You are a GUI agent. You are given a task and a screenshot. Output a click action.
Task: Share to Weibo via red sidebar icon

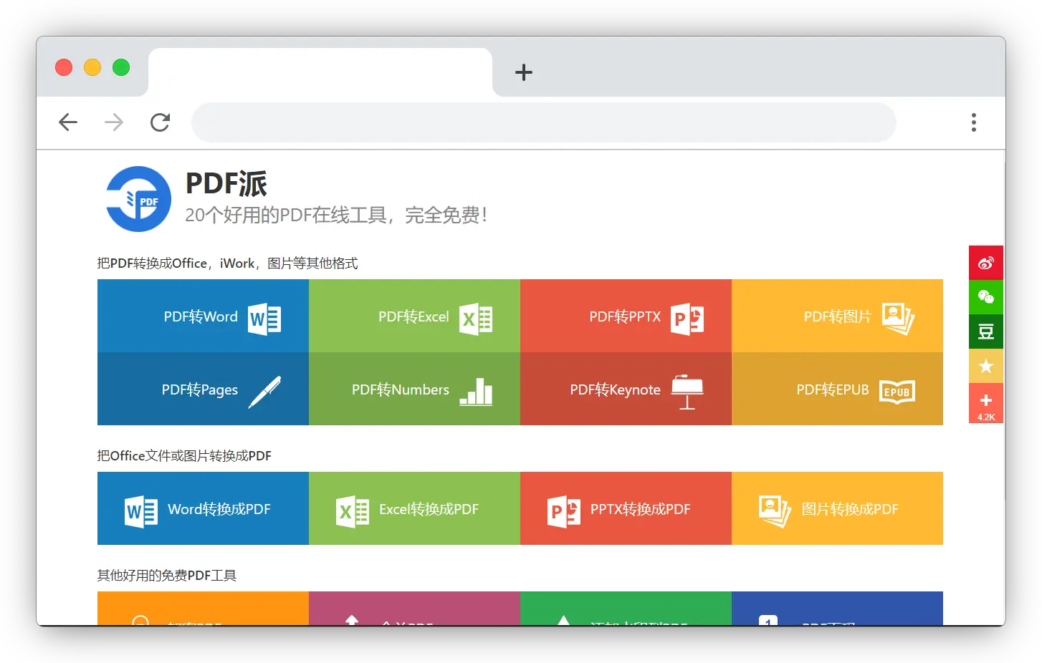click(986, 263)
